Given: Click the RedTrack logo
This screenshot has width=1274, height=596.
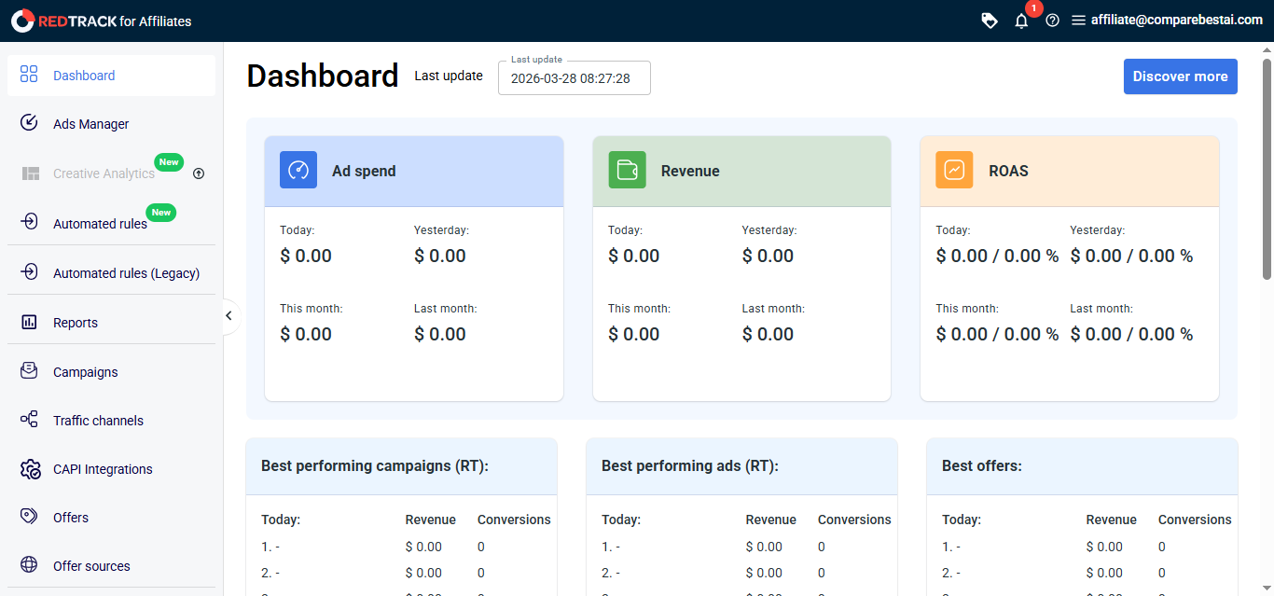Looking at the screenshot, I should 101,21.
